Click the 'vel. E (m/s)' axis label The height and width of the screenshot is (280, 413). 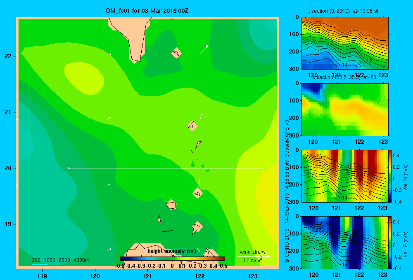pyautogui.click(x=406, y=244)
